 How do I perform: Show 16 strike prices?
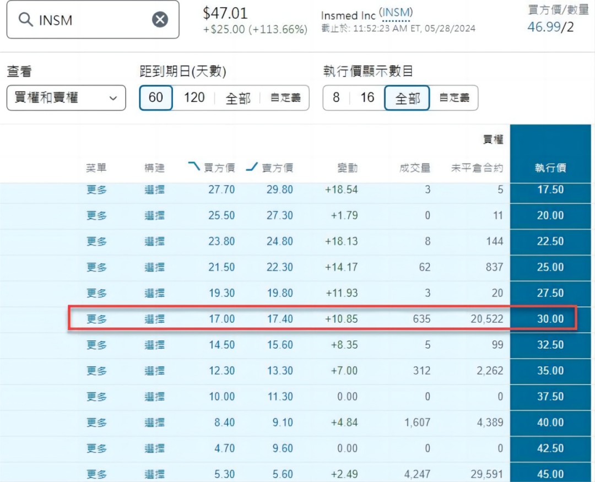click(367, 98)
